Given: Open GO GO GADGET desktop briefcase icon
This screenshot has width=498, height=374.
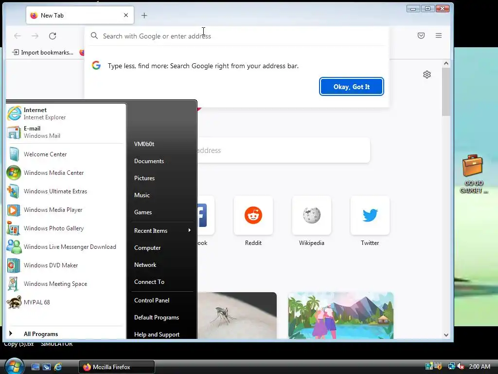Looking at the screenshot, I should point(473,174).
